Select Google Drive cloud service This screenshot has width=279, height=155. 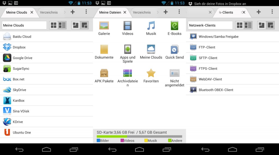click(46, 58)
